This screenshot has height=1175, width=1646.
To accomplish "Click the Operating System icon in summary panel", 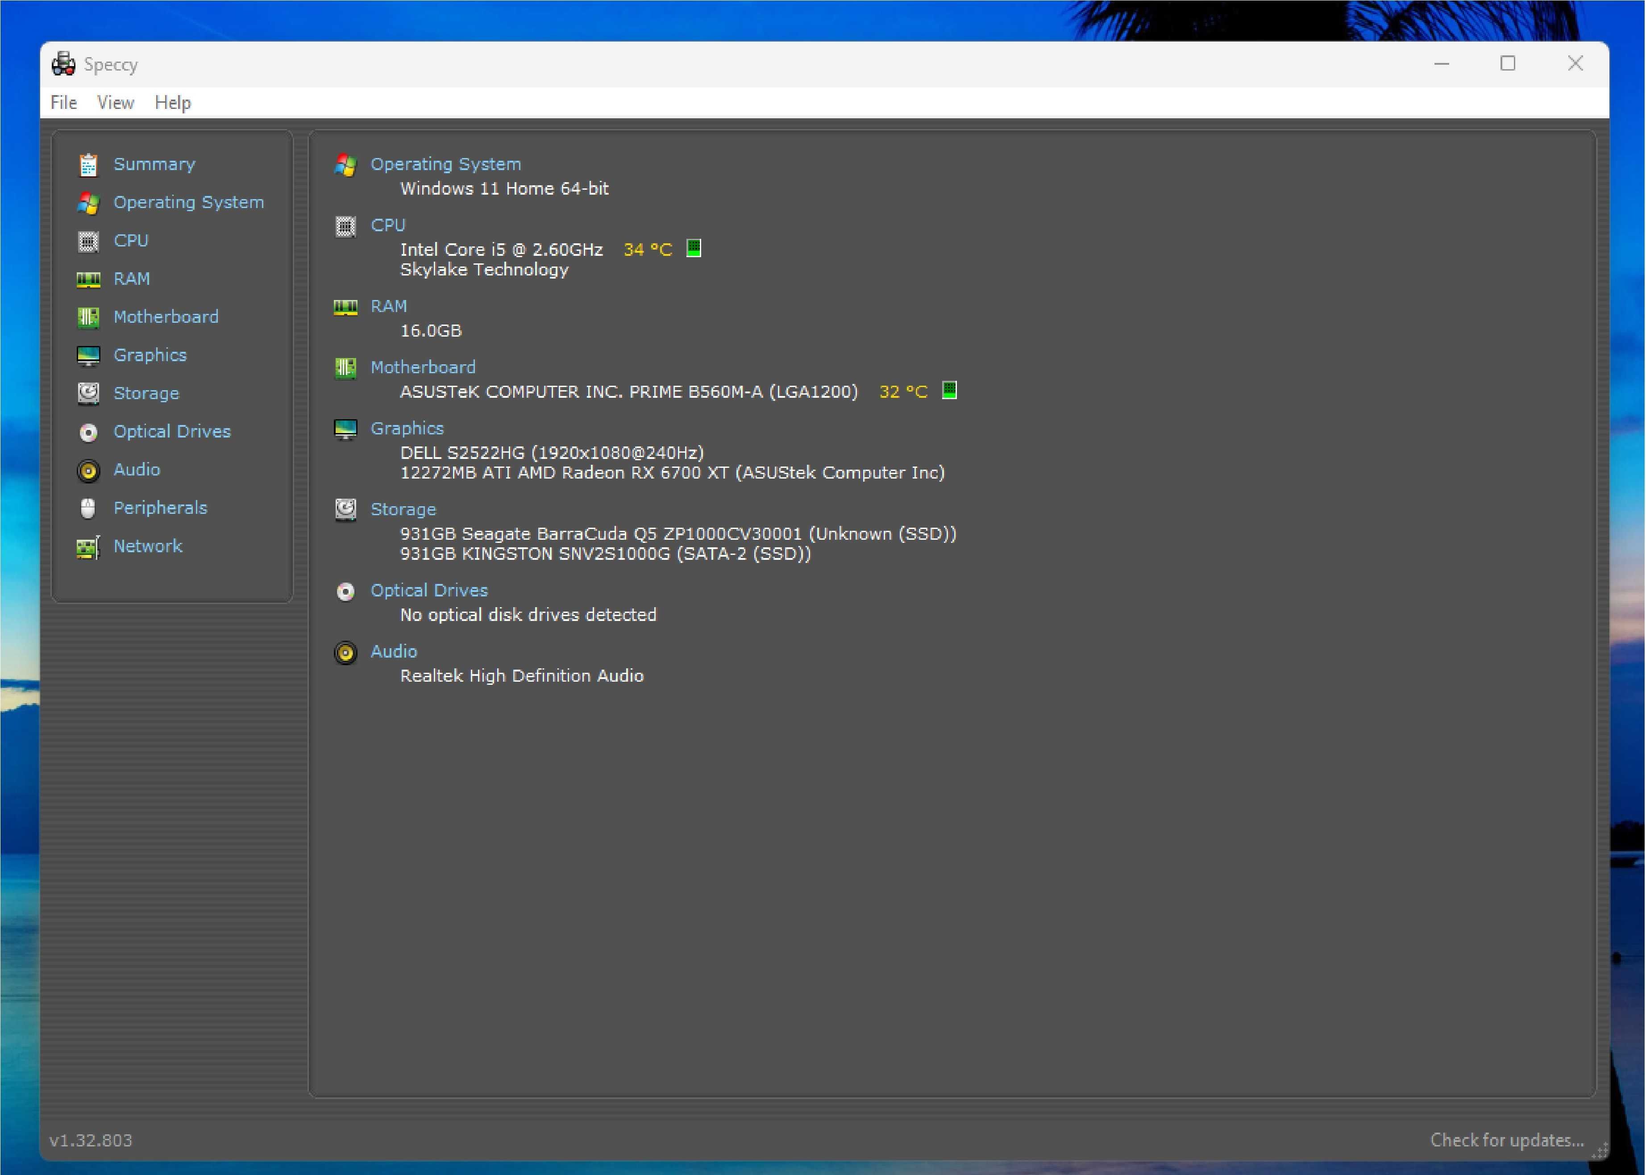I will click(346, 165).
